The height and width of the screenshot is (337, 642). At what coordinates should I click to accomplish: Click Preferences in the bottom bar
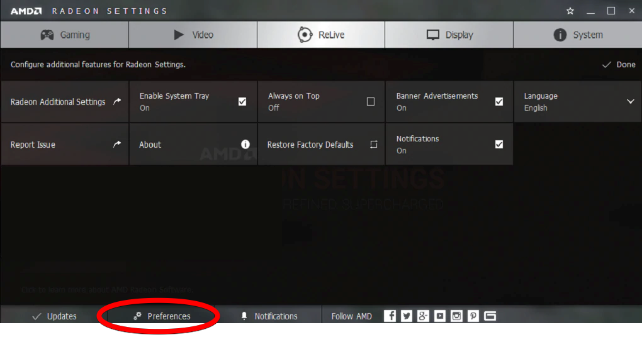pyautogui.click(x=161, y=316)
